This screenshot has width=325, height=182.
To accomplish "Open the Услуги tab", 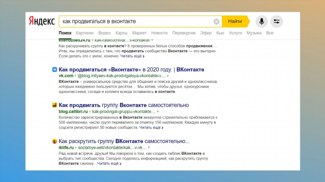I will pos(235,33).
